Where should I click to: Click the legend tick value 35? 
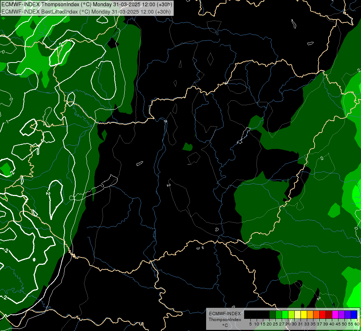tap(313, 324)
